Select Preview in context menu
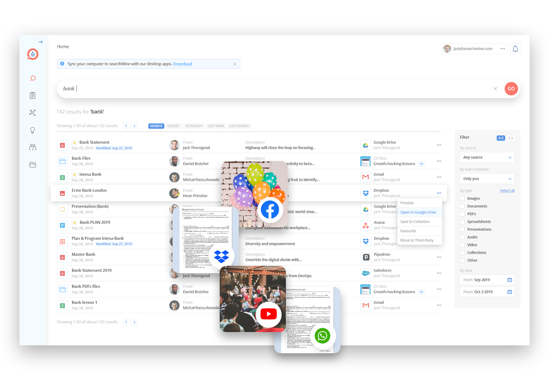The height and width of the screenshot is (371, 558). (x=420, y=203)
